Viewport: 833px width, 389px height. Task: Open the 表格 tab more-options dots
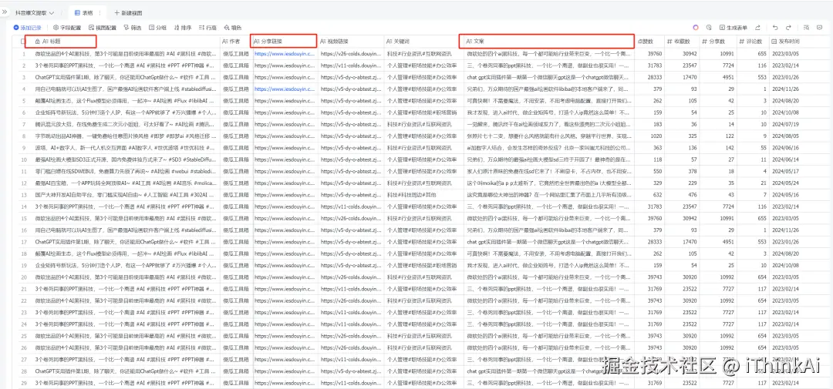tap(99, 12)
